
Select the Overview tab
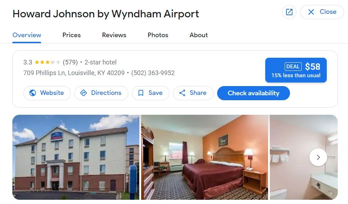tap(27, 35)
